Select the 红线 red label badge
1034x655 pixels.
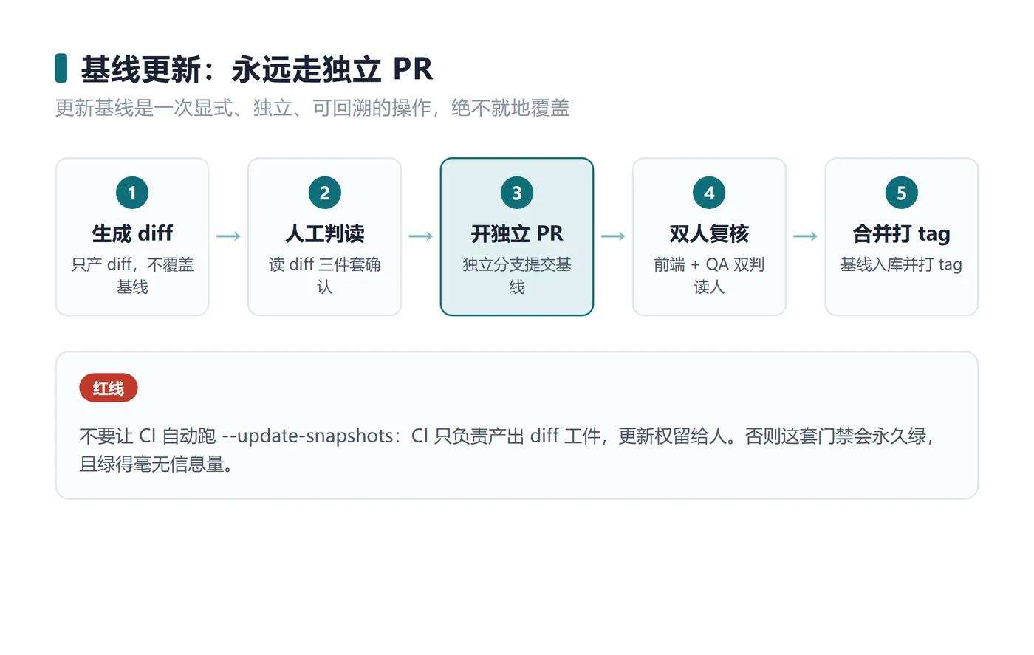tap(109, 388)
